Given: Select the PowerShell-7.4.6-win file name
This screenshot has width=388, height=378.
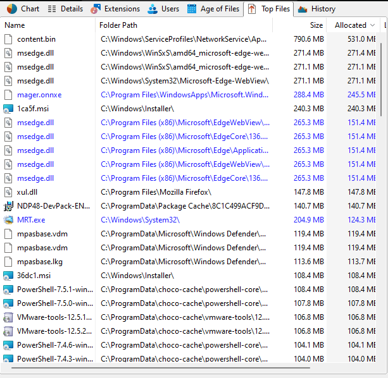Looking at the screenshot, I should click(55, 345).
